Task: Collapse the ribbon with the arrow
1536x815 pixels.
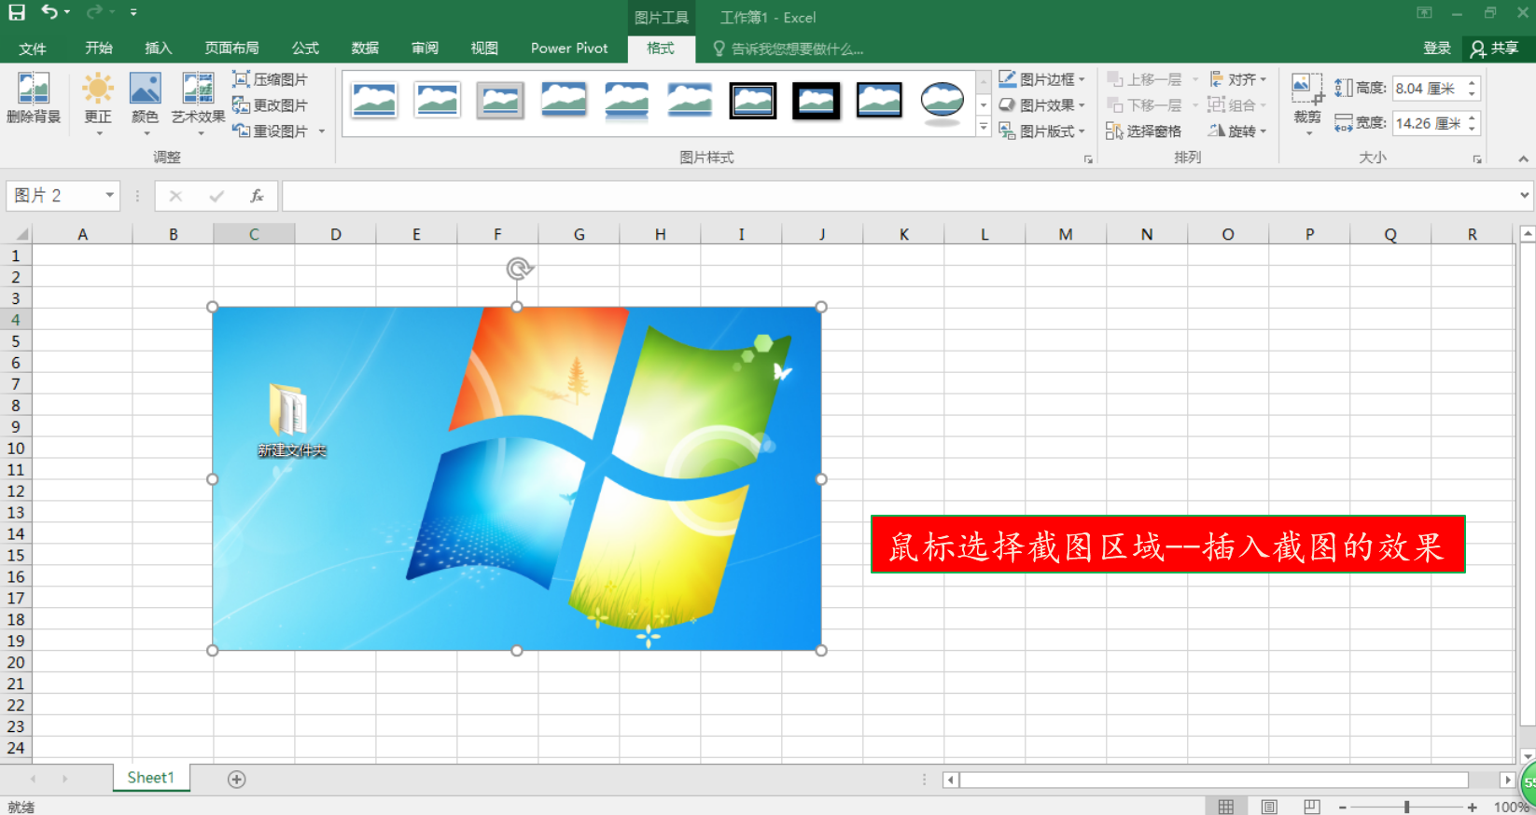Action: (1523, 159)
